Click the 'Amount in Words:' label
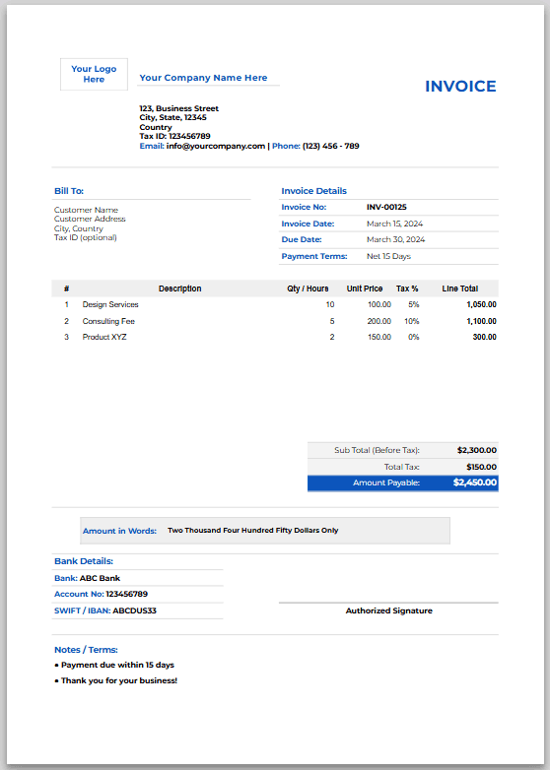This screenshot has height=770, width=550. pos(119,531)
